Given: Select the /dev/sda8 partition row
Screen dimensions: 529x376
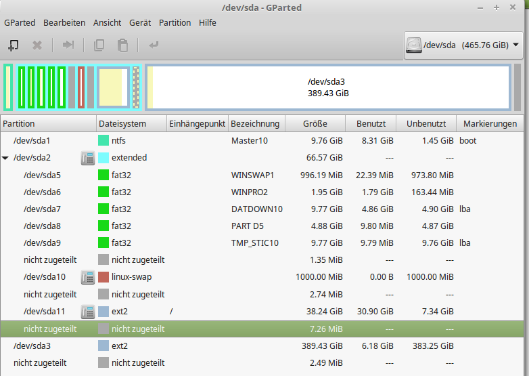Looking at the screenshot, I should point(262,226).
